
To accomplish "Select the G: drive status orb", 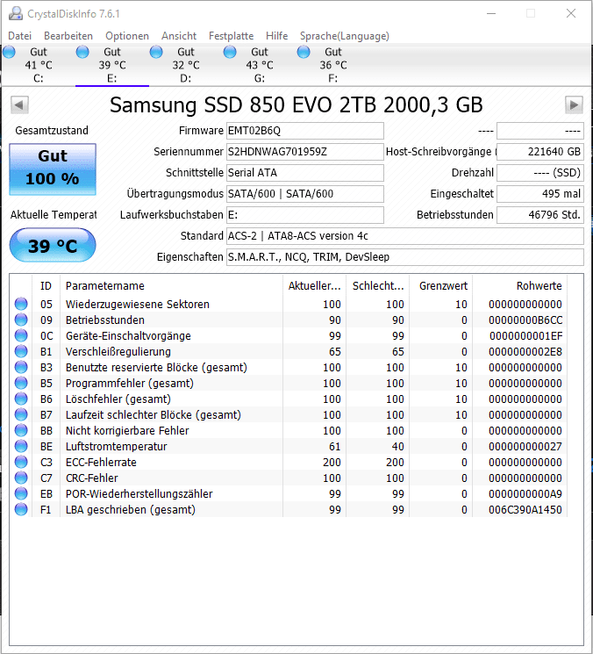I will coord(230,52).
